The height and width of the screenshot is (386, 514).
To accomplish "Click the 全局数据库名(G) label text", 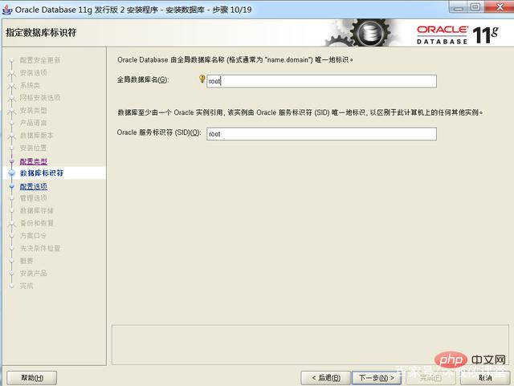I will pos(143,79).
